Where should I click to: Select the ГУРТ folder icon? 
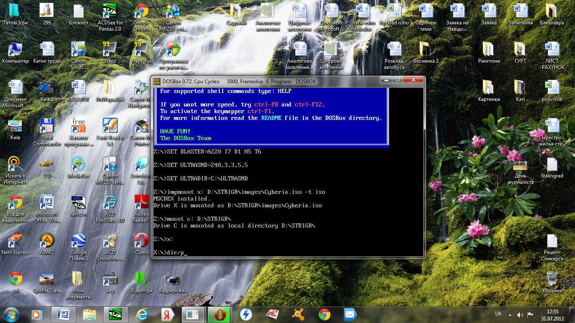point(520,53)
